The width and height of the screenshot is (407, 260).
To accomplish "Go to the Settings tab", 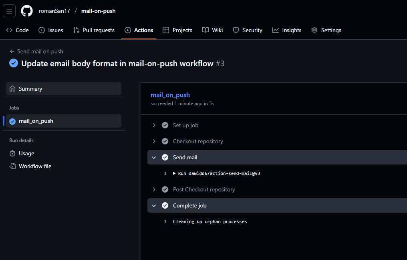I will pyautogui.click(x=326, y=30).
